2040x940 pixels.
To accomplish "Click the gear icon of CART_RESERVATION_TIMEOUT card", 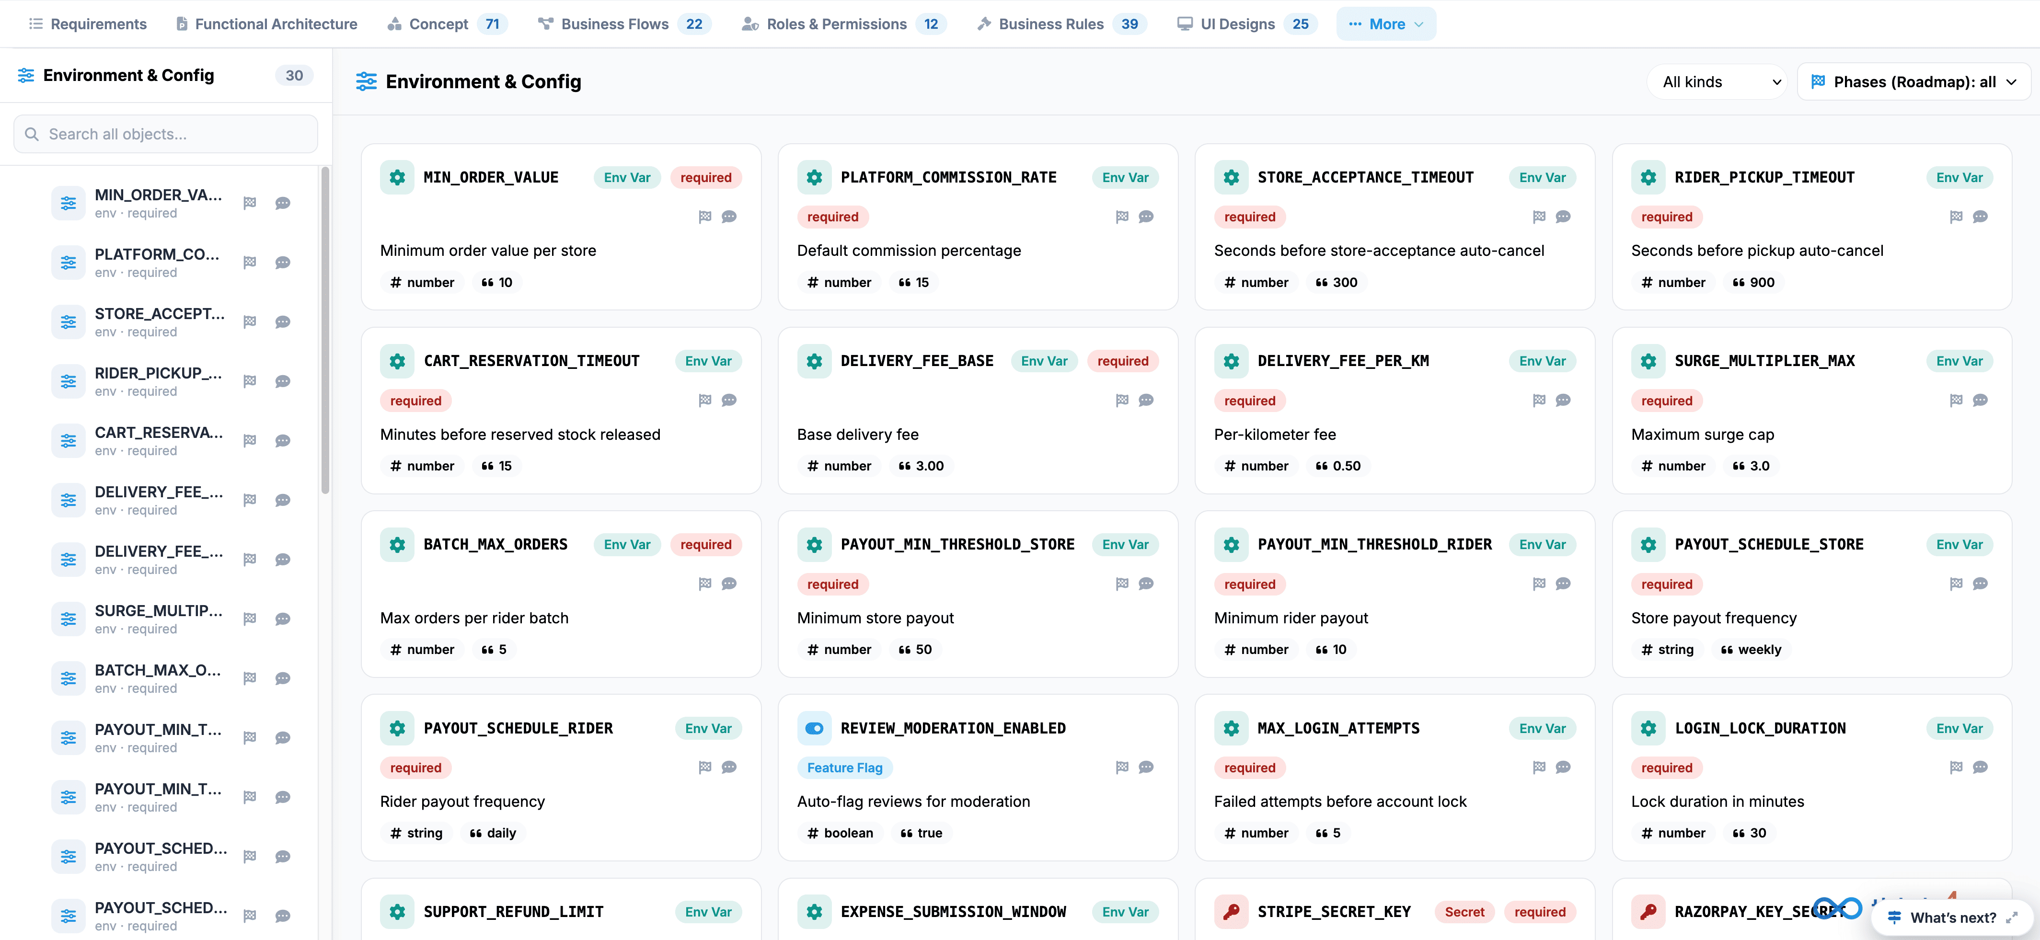I will click(398, 361).
